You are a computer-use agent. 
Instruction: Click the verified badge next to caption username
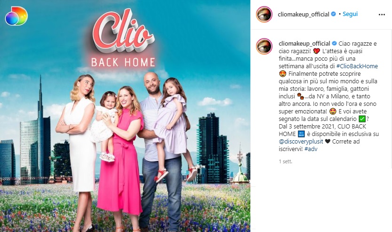coord(334,43)
